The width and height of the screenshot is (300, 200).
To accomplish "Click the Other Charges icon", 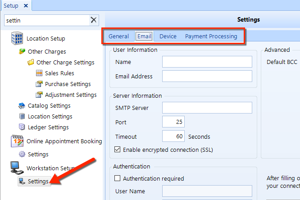I will (22, 52).
